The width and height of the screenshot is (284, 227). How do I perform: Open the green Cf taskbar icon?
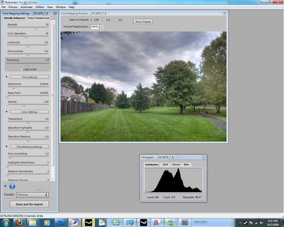click(x=115, y=222)
